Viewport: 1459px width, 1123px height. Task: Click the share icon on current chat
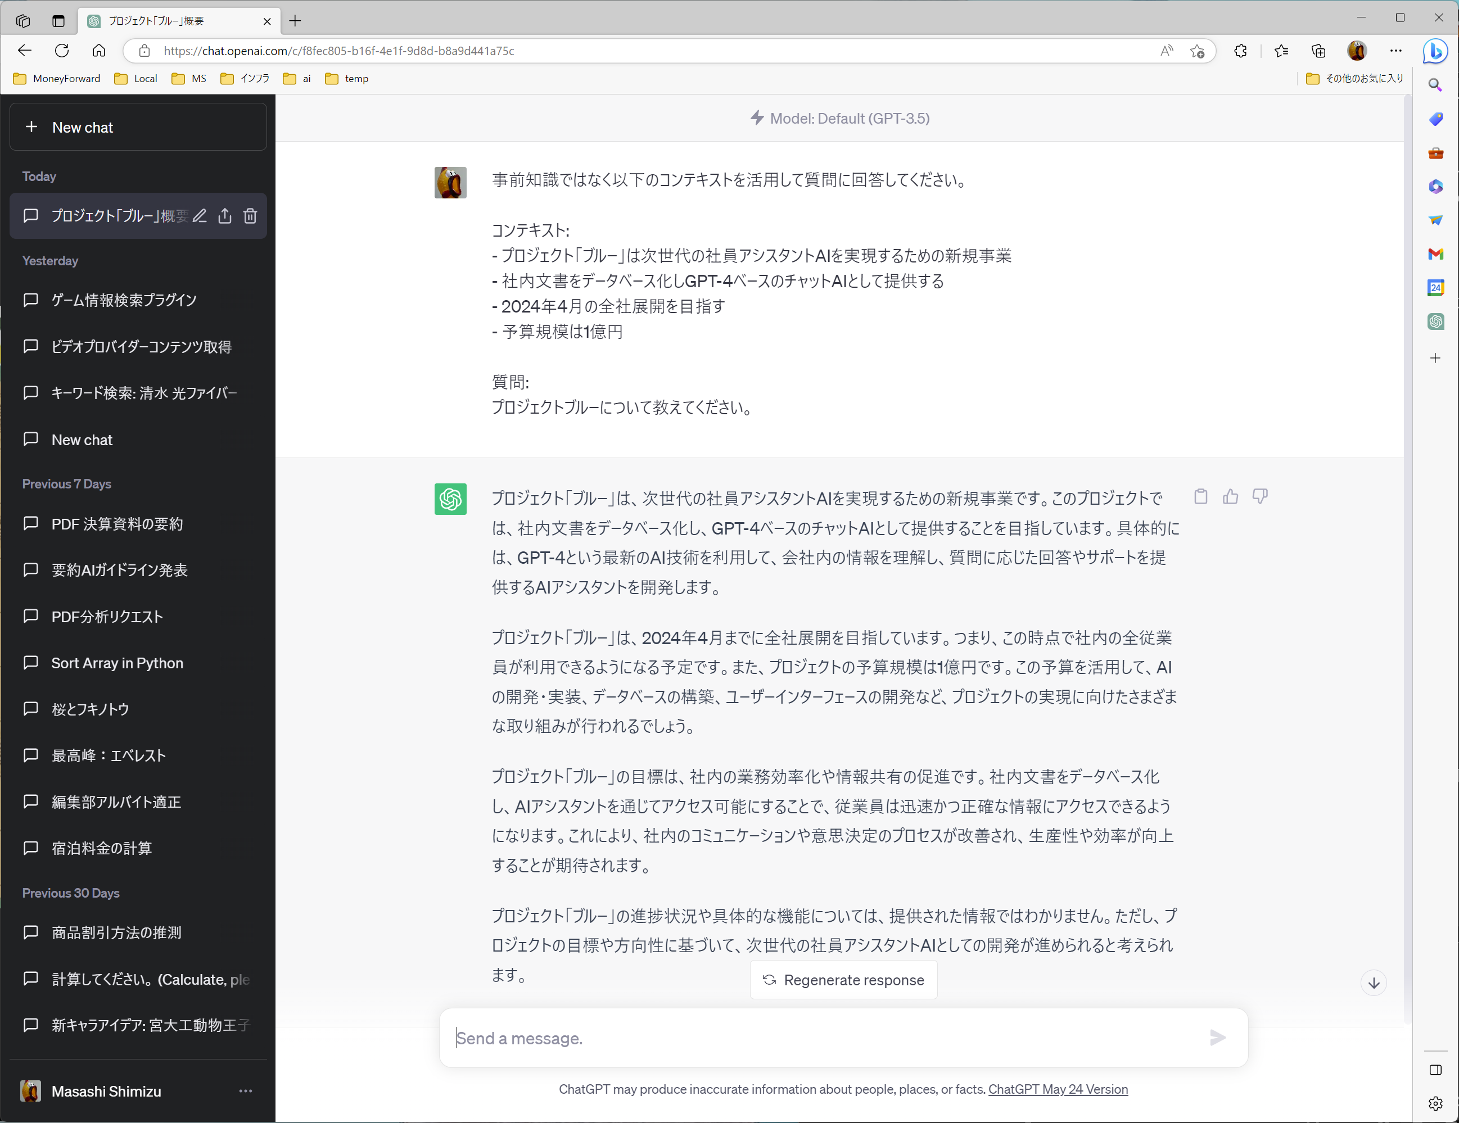(225, 216)
